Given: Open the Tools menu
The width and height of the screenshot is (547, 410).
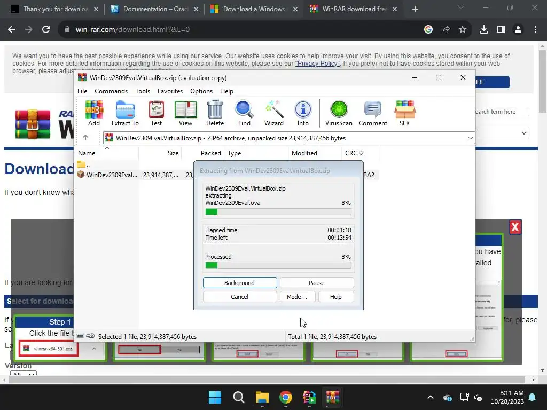Looking at the screenshot, I should 143,91.
